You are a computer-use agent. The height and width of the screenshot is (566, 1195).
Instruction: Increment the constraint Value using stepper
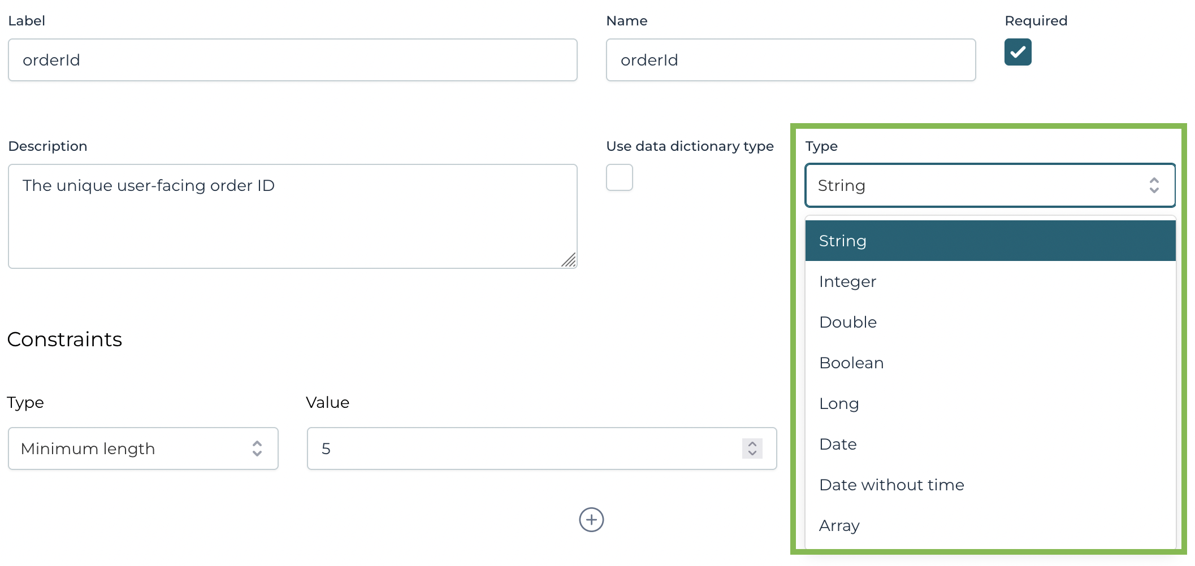pyautogui.click(x=752, y=444)
